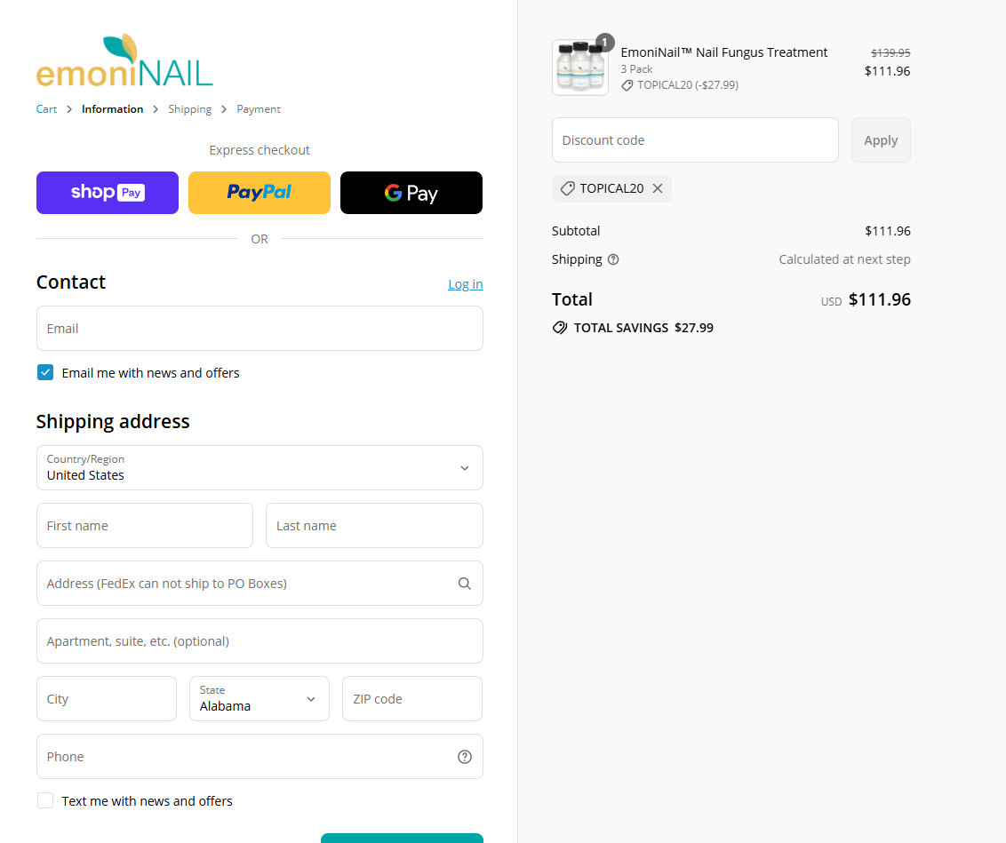Focus the Address field
This screenshot has height=843, width=1006.
(259, 584)
